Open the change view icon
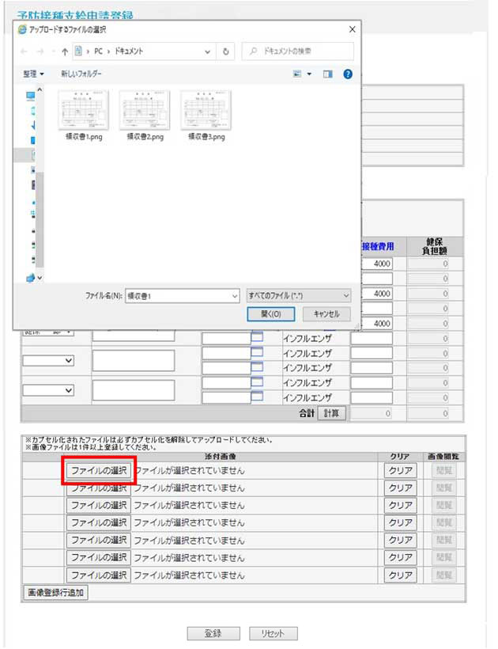This screenshot has width=498, height=649. click(x=297, y=74)
